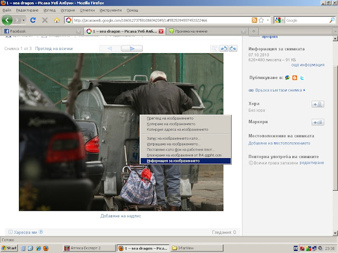
Task: Open the address bar history dropdown arrow
Action: [268, 20]
